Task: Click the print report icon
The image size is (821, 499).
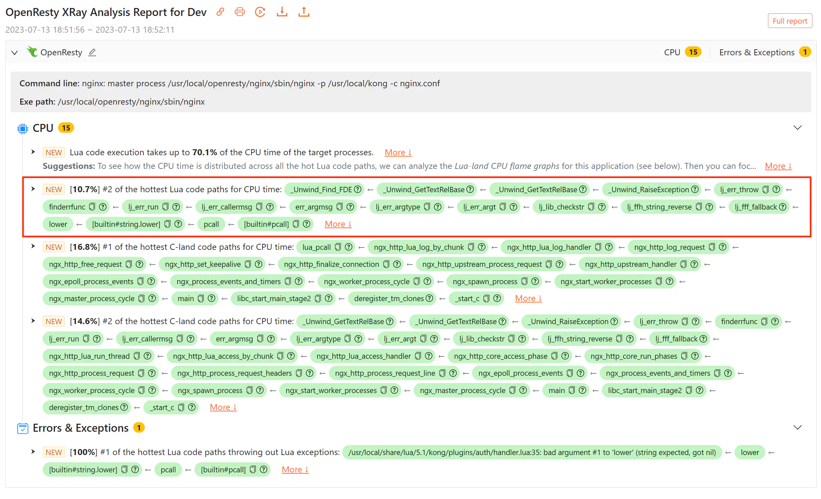Action: [240, 12]
